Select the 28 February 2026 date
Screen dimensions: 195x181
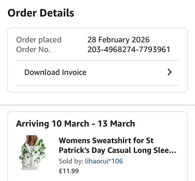click(x=119, y=40)
